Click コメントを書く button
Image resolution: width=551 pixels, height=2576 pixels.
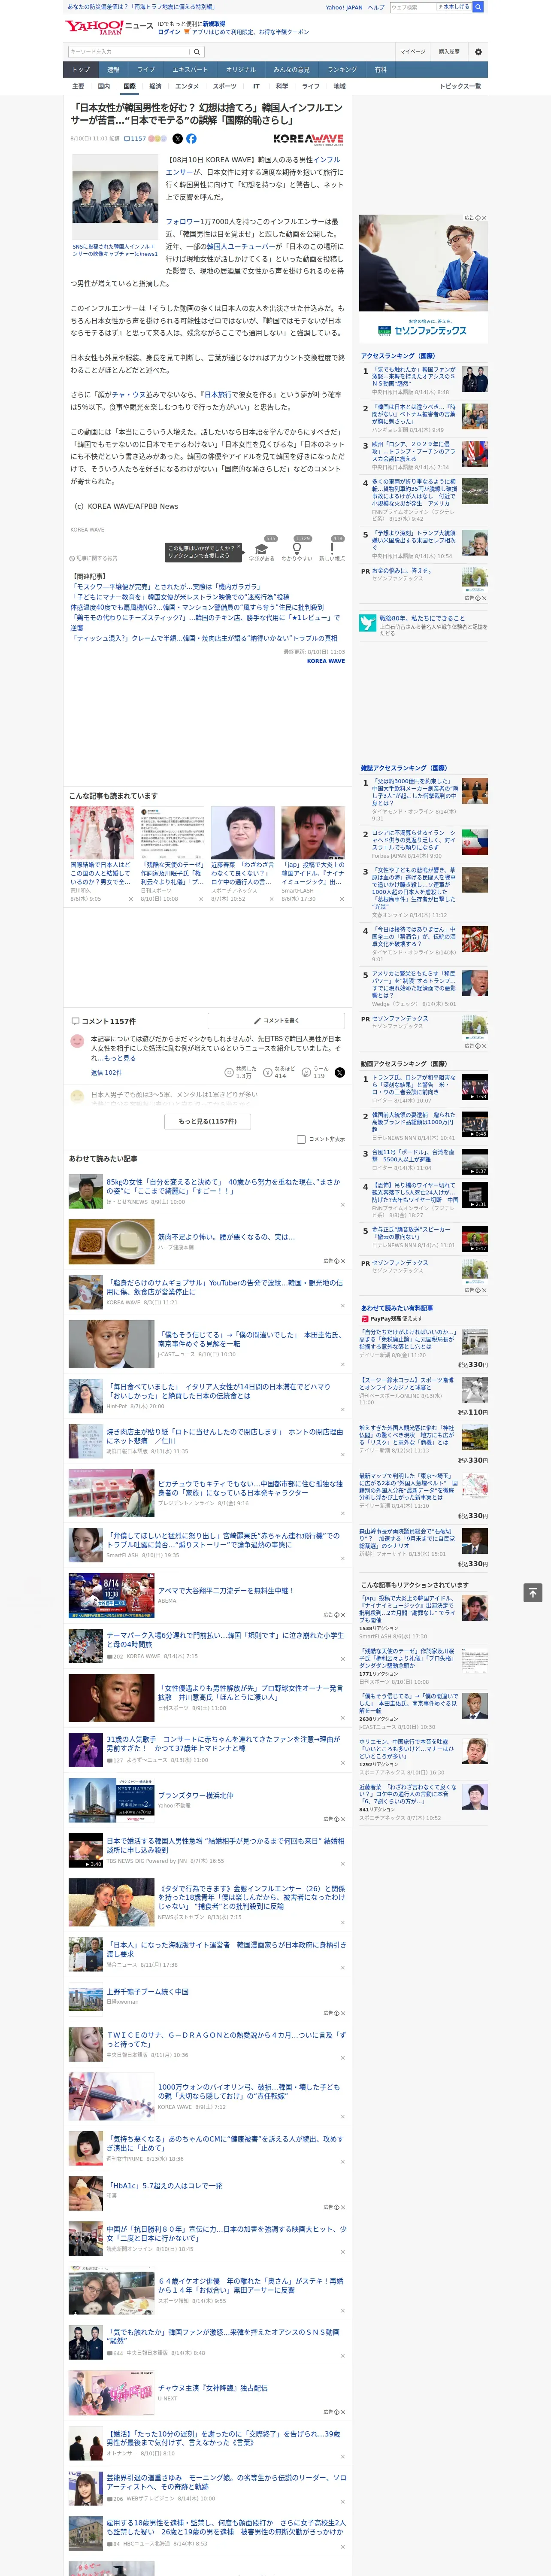pyautogui.click(x=276, y=1021)
